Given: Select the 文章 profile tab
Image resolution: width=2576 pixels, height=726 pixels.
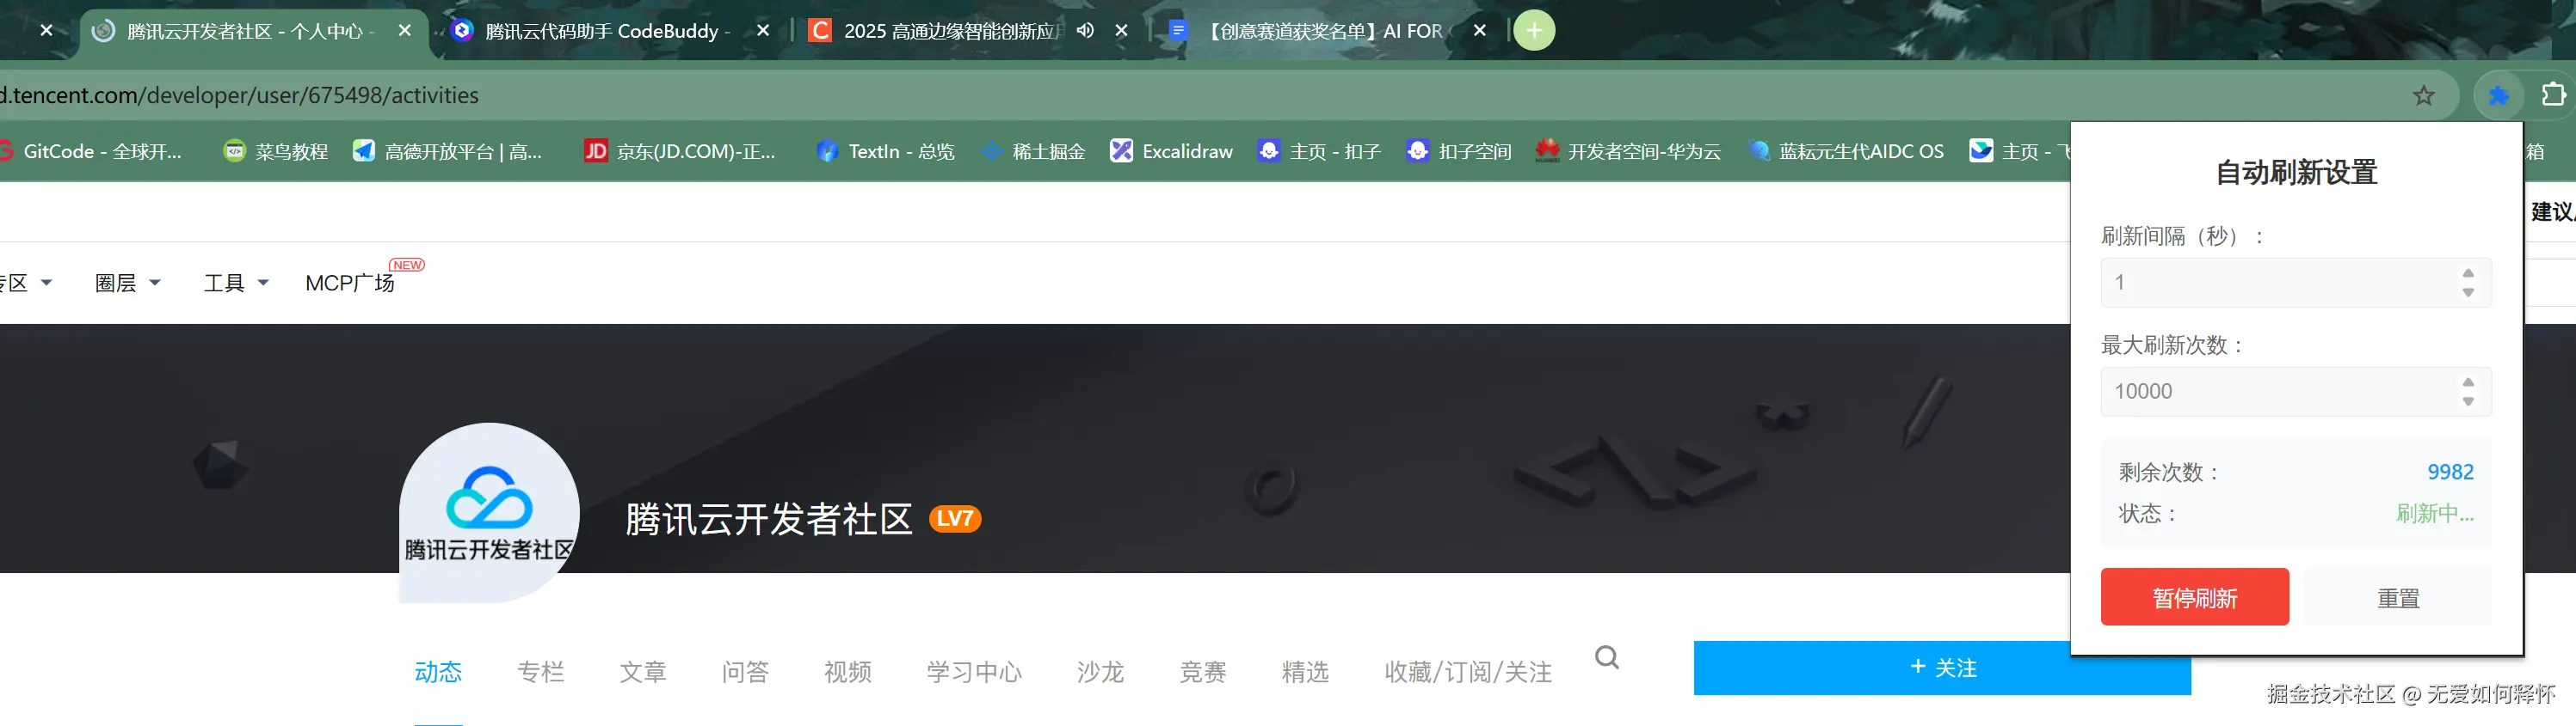Looking at the screenshot, I should click(x=643, y=672).
